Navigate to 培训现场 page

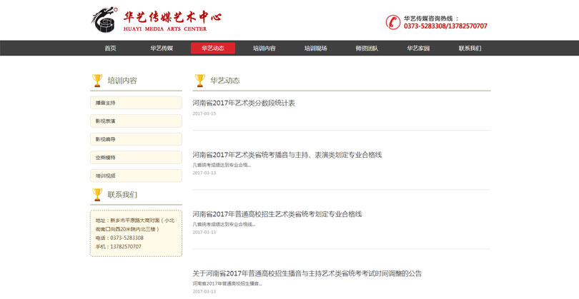[x=316, y=49]
